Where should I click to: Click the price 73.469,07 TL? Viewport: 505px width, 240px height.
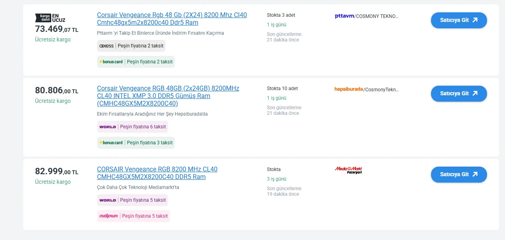pos(57,29)
